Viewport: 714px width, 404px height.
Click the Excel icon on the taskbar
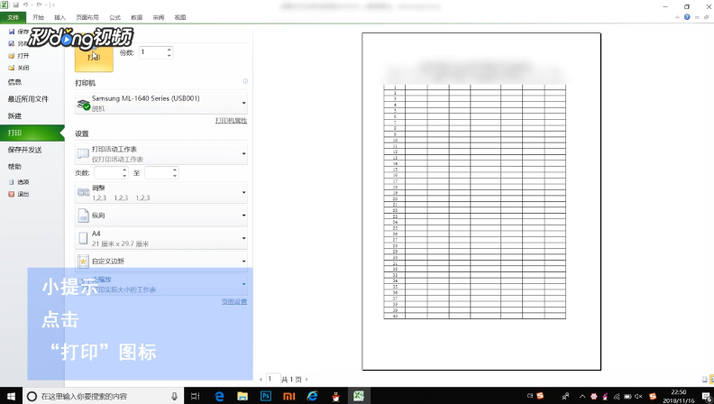(x=360, y=396)
